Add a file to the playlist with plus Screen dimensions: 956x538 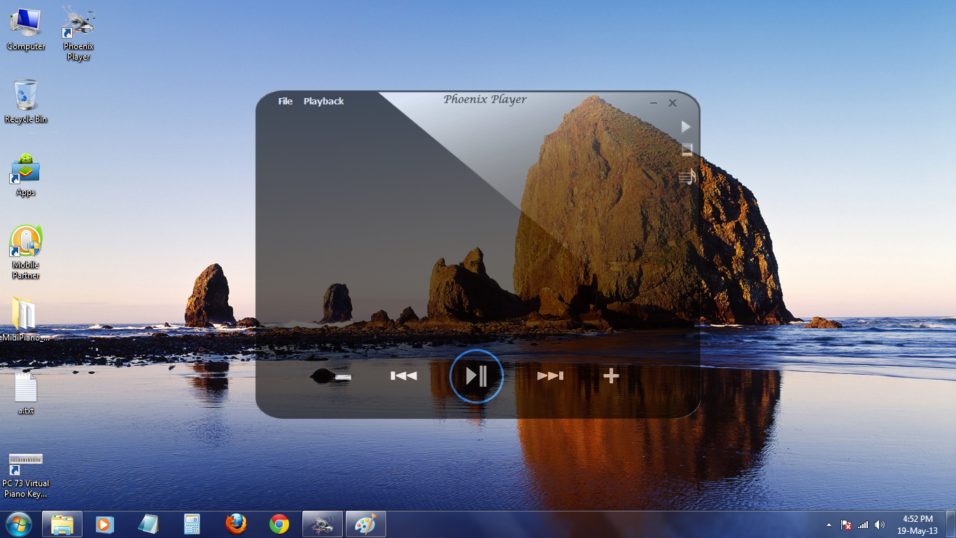click(x=610, y=375)
